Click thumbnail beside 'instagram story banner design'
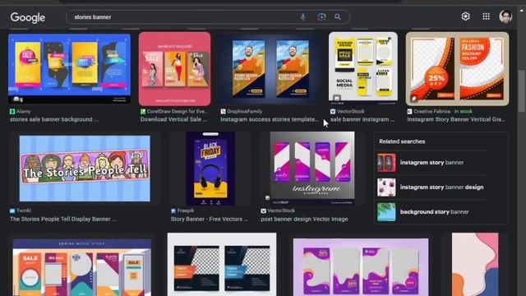 tap(386, 187)
